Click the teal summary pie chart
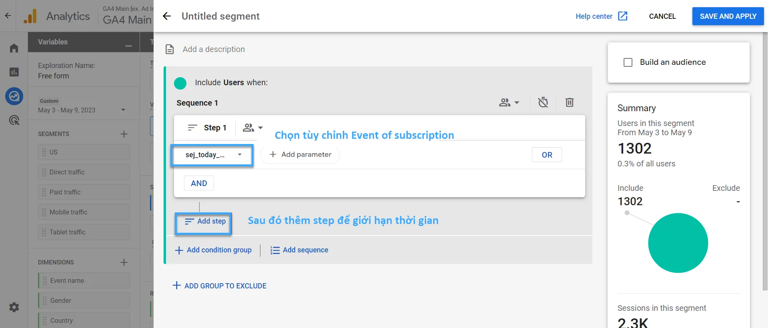 [678, 243]
